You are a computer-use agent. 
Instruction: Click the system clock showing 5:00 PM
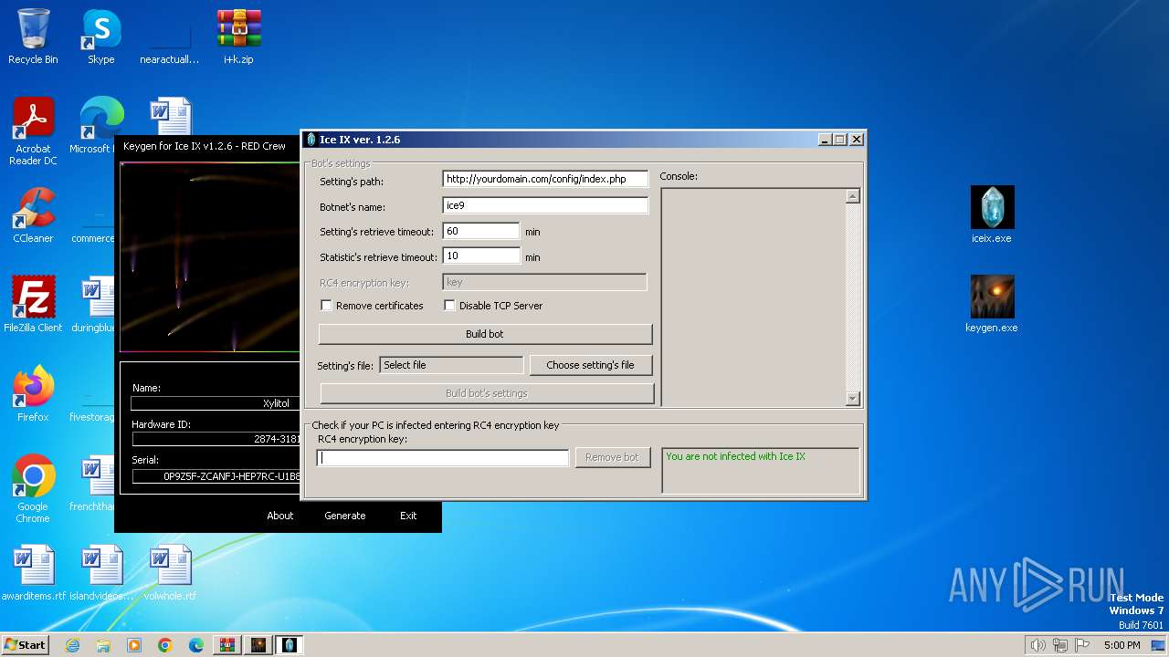[1122, 645]
